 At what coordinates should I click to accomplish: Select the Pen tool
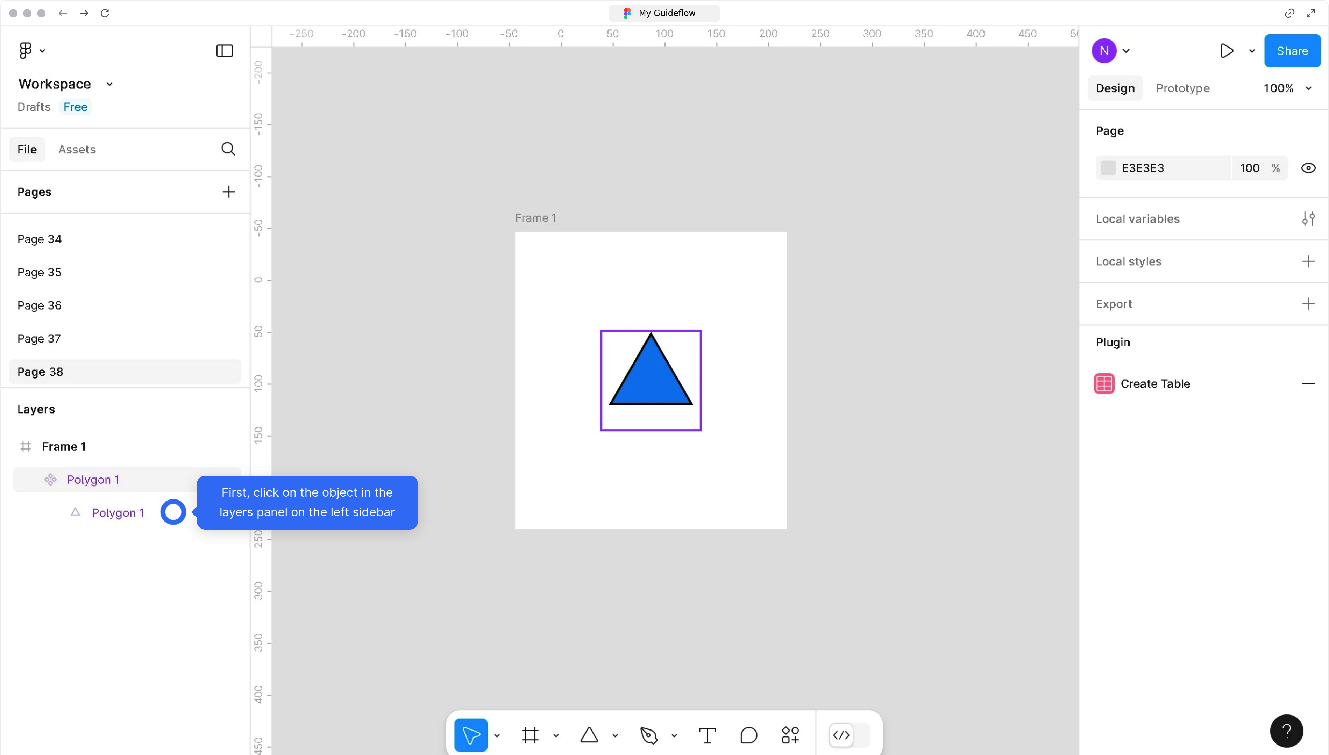click(x=650, y=735)
